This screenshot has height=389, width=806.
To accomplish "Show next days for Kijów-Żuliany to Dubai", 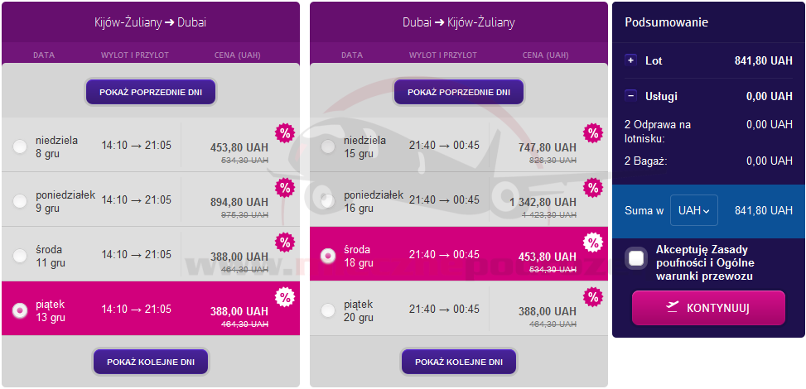I will point(151,362).
